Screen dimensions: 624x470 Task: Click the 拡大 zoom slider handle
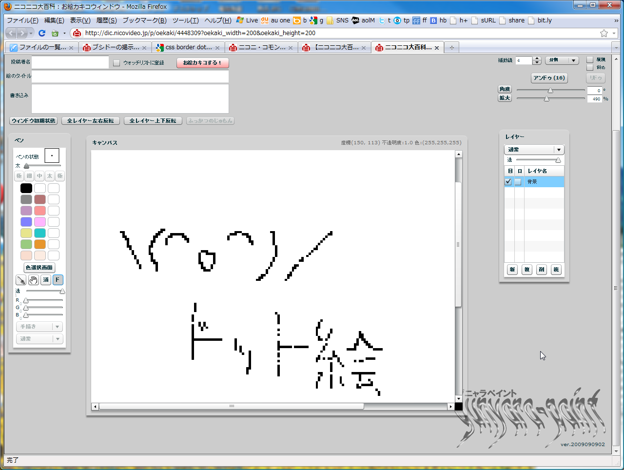coord(546,98)
